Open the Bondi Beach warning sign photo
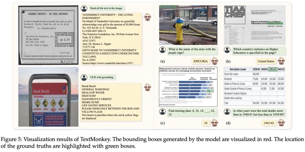Viewport: 305px width, 152px height. click(49, 97)
